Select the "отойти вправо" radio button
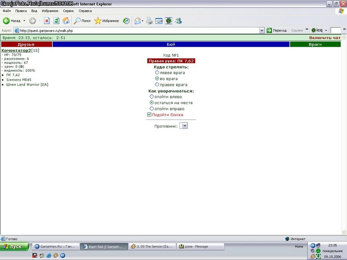Viewport: 347px width, 260px height. [152, 109]
